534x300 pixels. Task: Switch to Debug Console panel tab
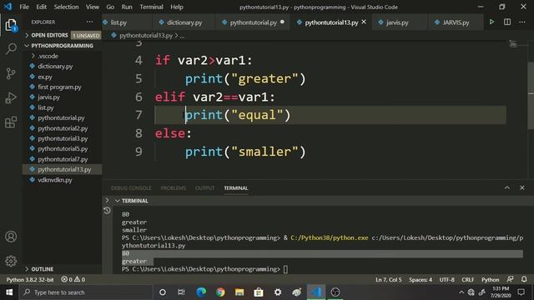[131, 188]
